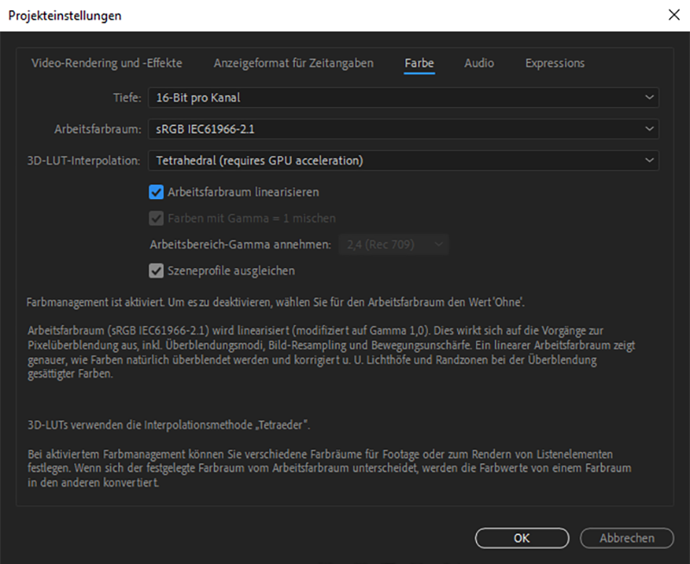Click the Farbmanagement ist aktiviert text

coord(275,302)
